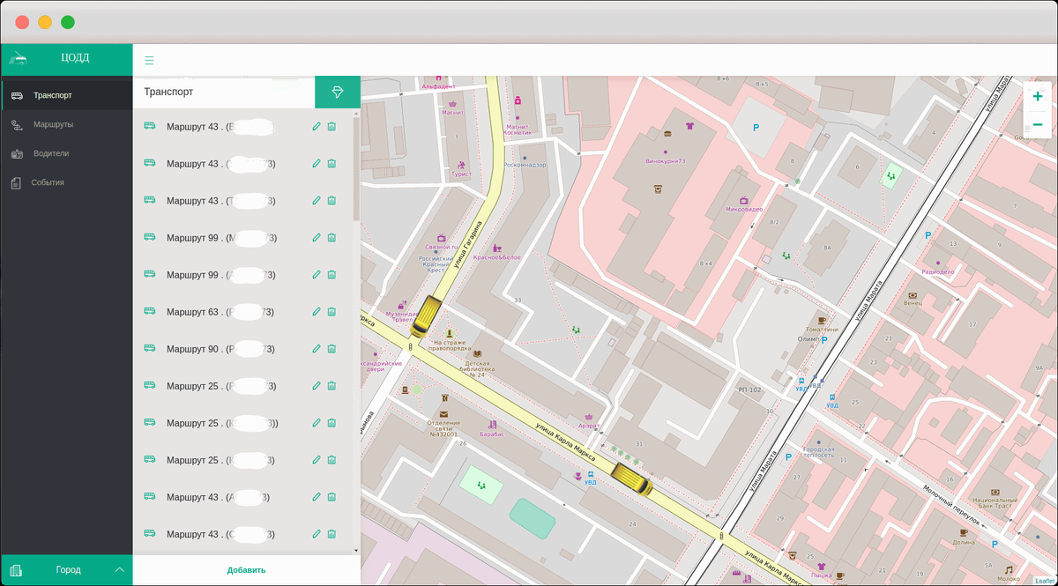The image size is (1058, 586).
Task: Select the yellow bus marker on улица Гагарина
Action: (428, 315)
